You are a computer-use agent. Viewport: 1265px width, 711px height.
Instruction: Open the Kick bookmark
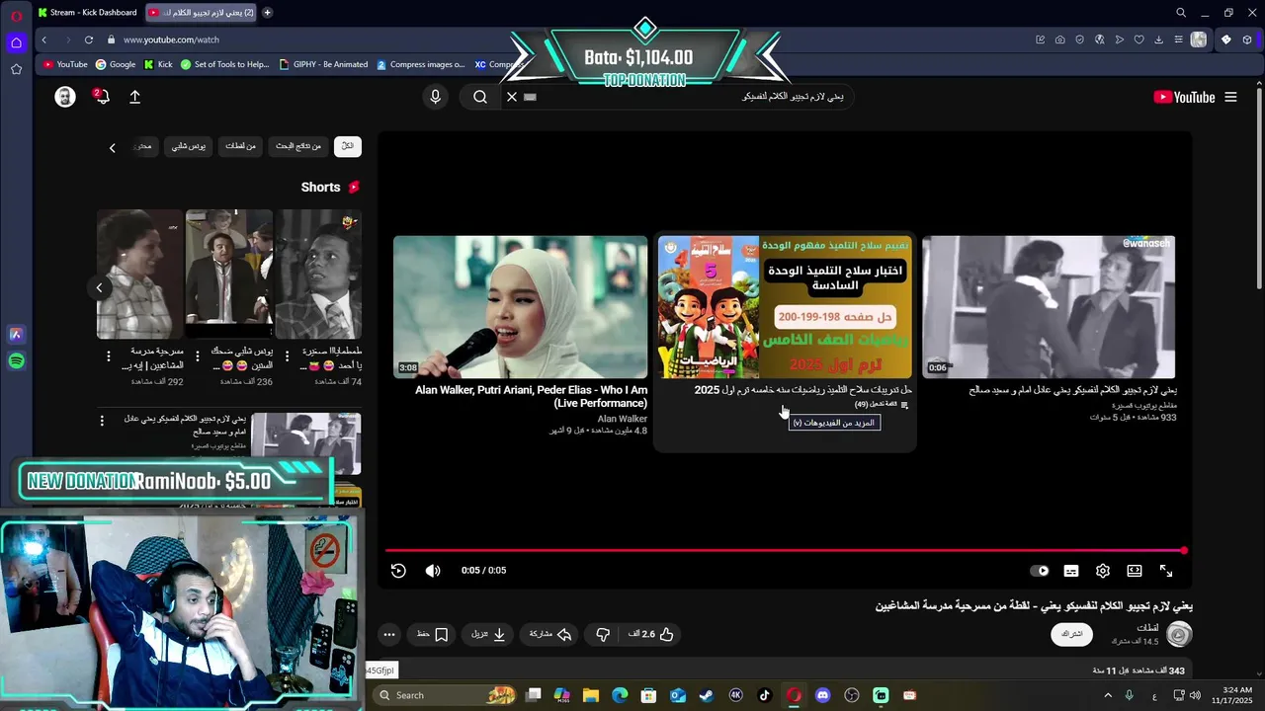[158, 64]
